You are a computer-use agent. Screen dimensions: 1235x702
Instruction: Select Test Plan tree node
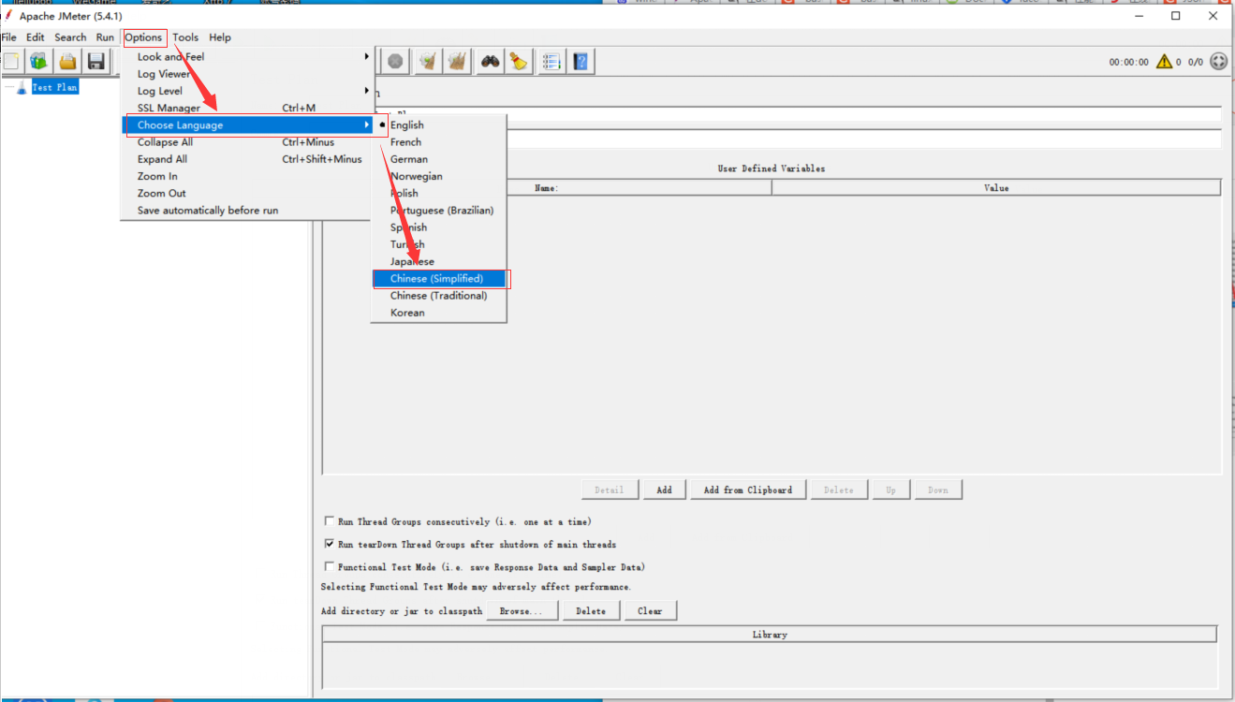[54, 87]
